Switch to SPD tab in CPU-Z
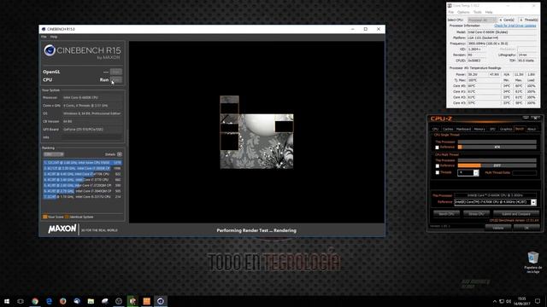The height and width of the screenshot is (307, 547). tap(492, 129)
